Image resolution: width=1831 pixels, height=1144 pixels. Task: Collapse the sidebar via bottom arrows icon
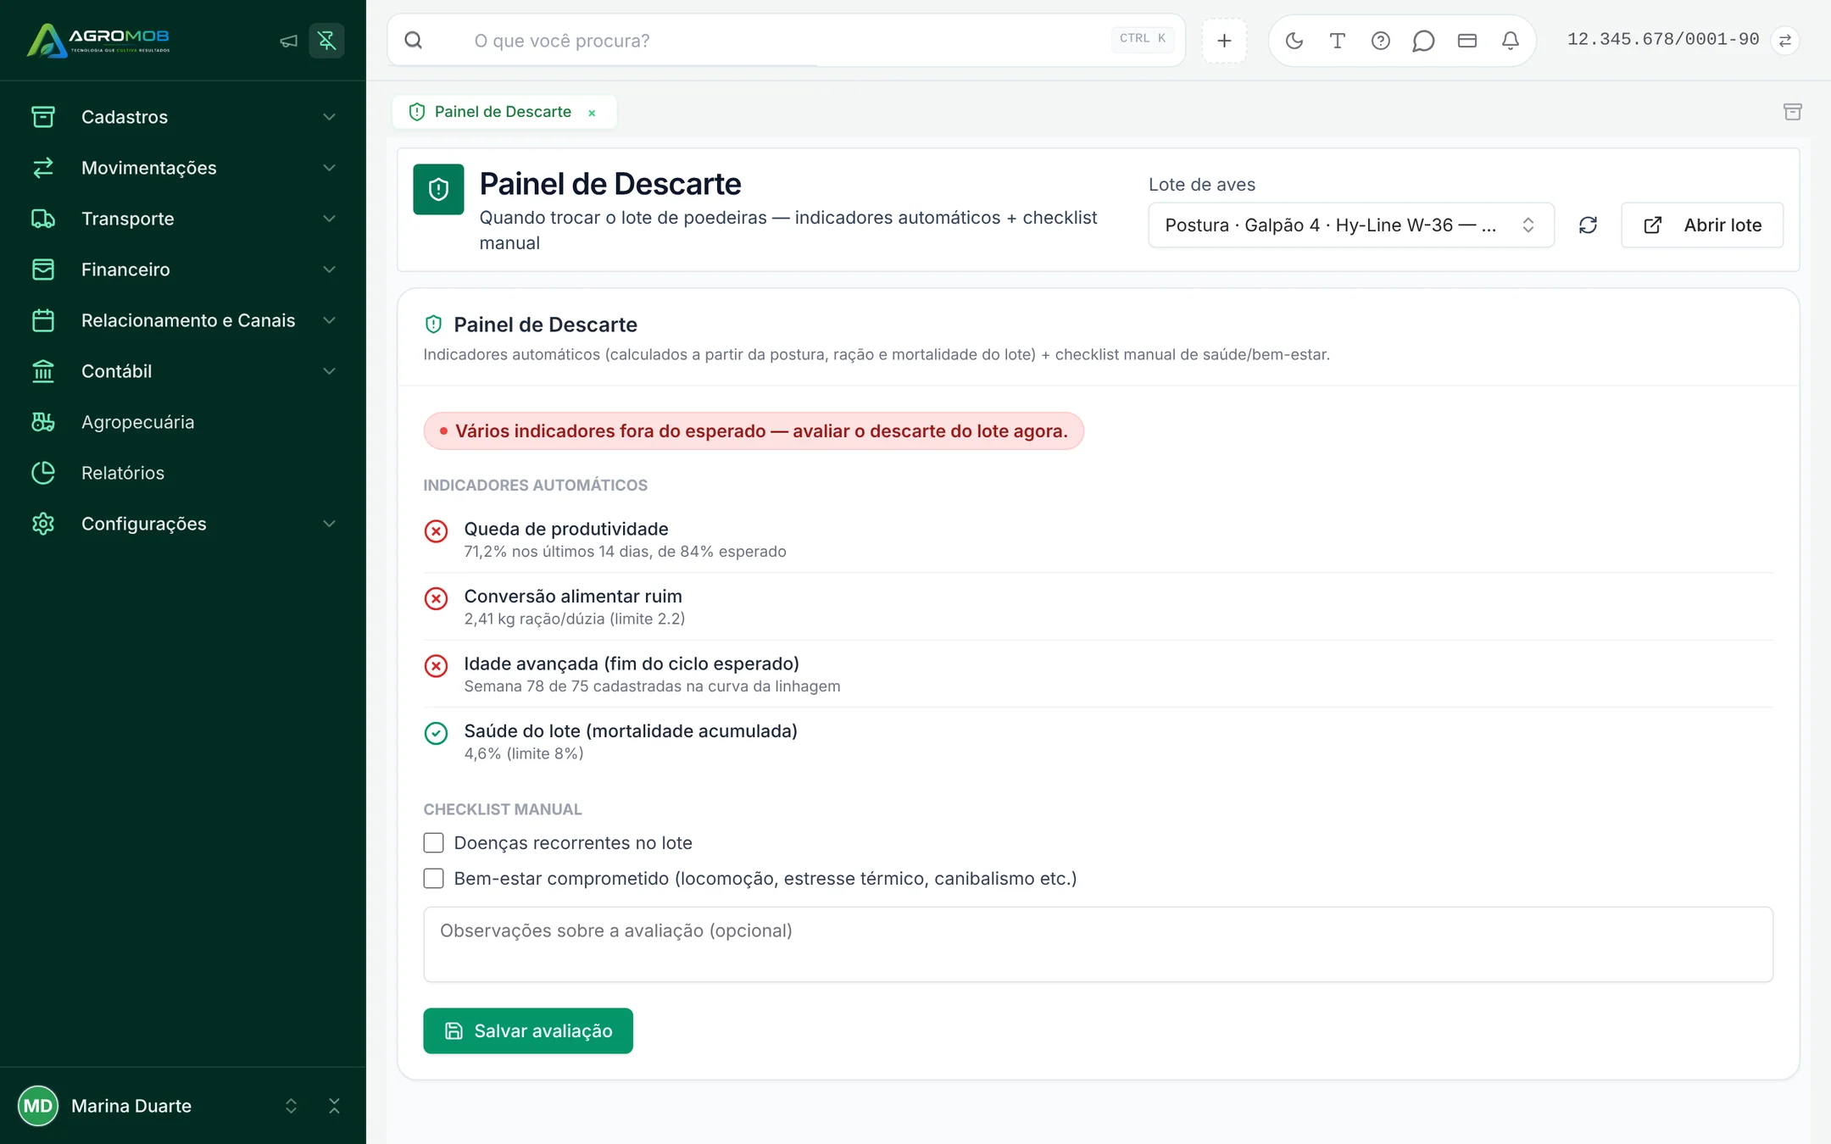334,1106
